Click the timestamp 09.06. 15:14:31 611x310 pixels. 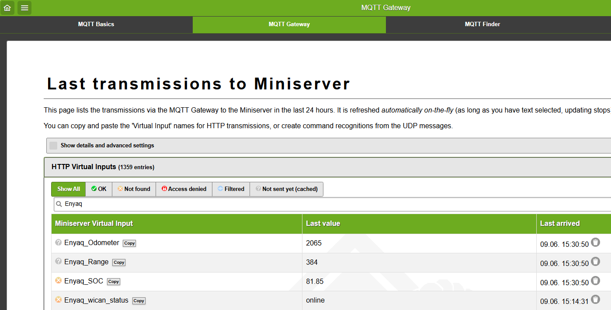tap(565, 302)
